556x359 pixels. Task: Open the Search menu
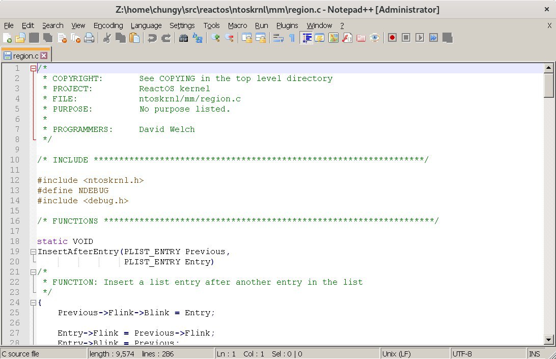click(53, 25)
